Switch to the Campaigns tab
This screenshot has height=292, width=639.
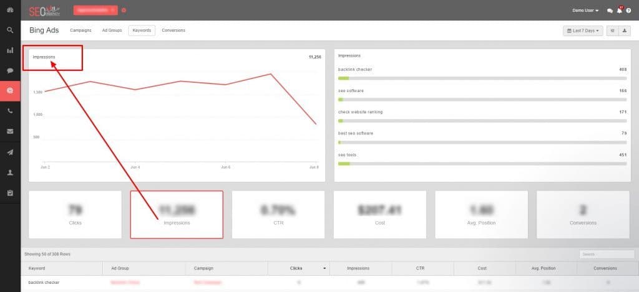point(80,31)
